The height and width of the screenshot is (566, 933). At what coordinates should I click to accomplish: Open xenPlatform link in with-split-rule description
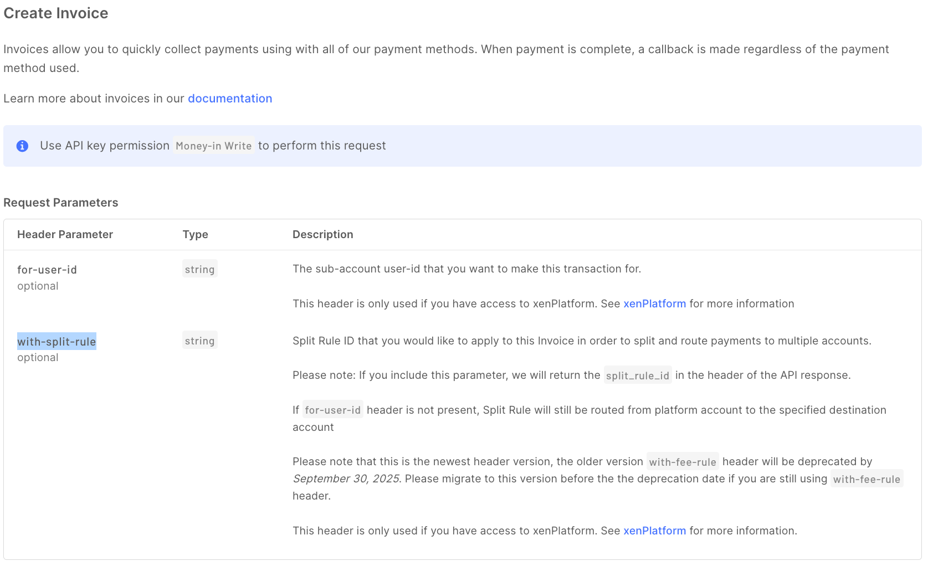coord(654,531)
